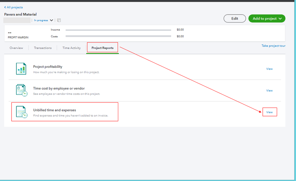Open the In progress status dropdown
296x181 pixels.
44,20
